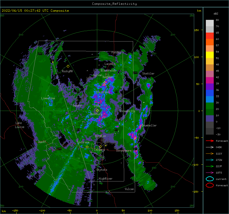Select the magenta swatch below 42 dBZ
Screen dimensions: 229x214
click(x=210, y=80)
